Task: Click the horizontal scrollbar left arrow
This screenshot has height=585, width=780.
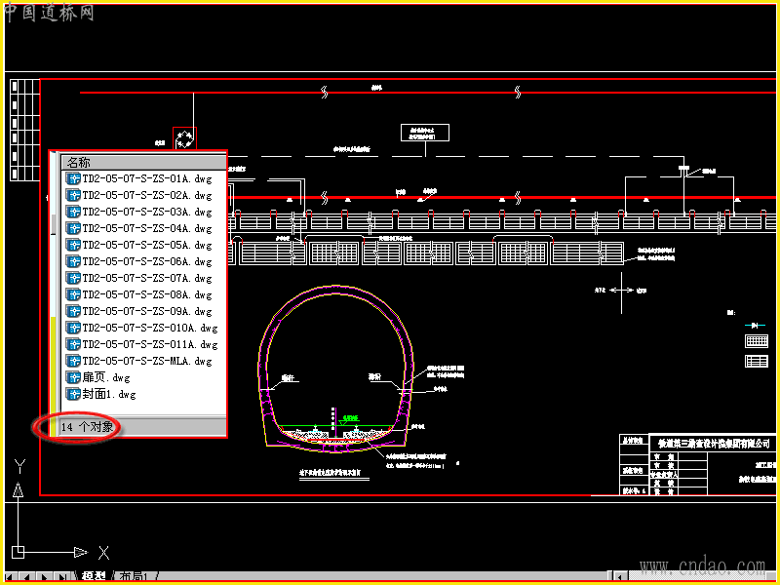Action: pos(619,577)
